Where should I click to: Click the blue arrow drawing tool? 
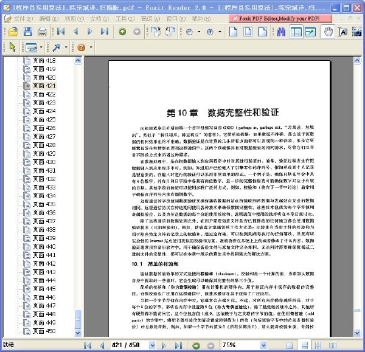pyautogui.click(x=57, y=47)
